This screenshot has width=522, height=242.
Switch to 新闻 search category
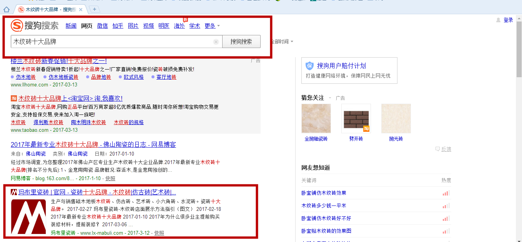click(x=71, y=26)
